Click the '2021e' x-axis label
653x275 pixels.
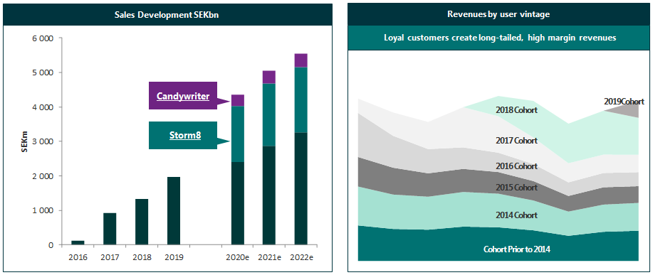(x=269, y=257)
